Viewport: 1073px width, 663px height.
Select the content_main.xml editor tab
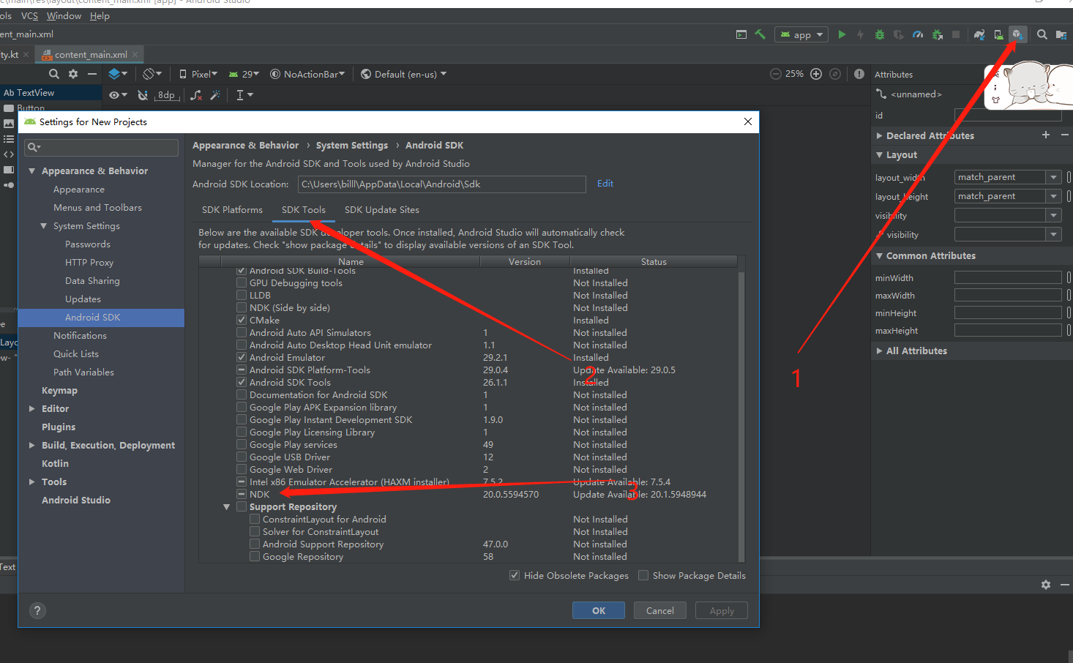pyautogui.click(x=90, y=54)
